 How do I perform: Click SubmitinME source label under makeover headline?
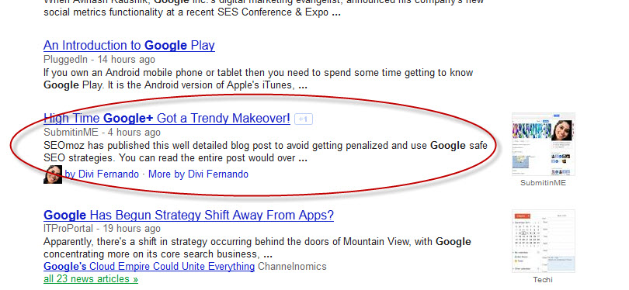click(71, 132)
